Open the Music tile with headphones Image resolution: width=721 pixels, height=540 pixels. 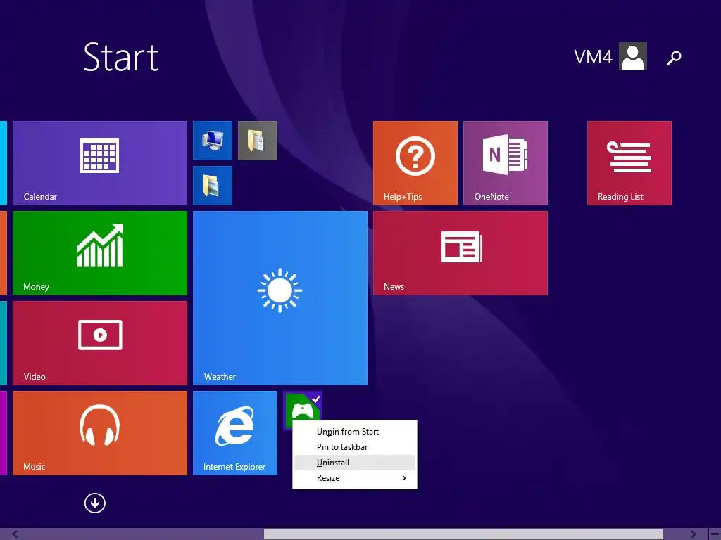coord(100,433)
